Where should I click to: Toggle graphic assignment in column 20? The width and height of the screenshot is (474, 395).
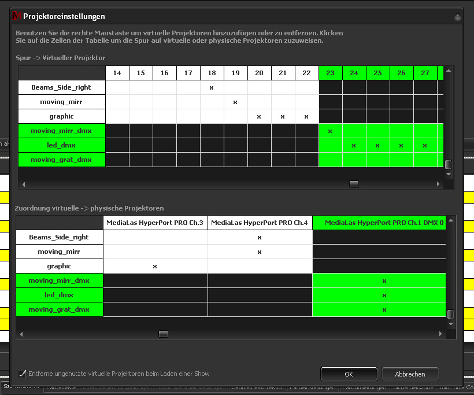[x=260, y=117]
